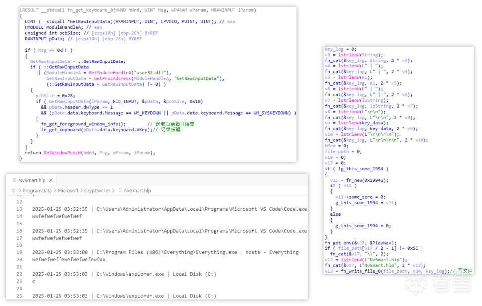482x306 pixels.
Task: Open the CryptSvcser breadcrumb segment
Action: 97,191
